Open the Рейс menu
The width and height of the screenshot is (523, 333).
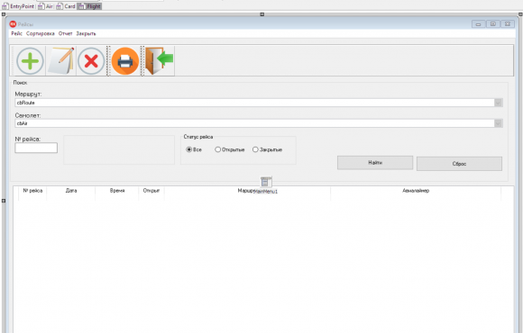click(16, 33)
